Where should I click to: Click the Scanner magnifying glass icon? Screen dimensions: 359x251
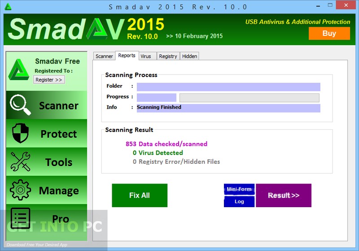coord(21,105)
